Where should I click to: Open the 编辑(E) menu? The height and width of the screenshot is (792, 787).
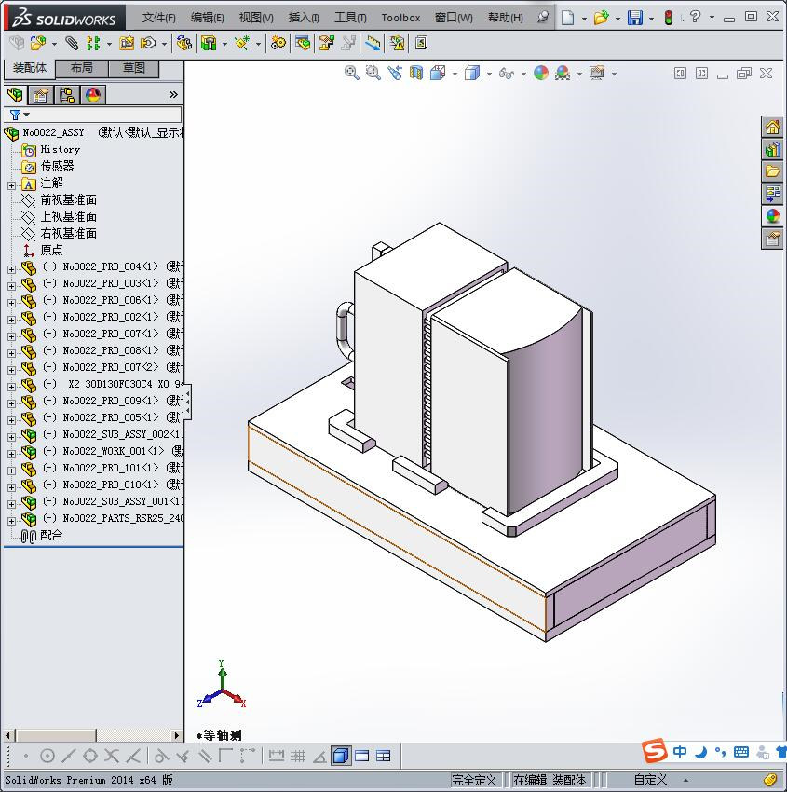tap(207, 18)
